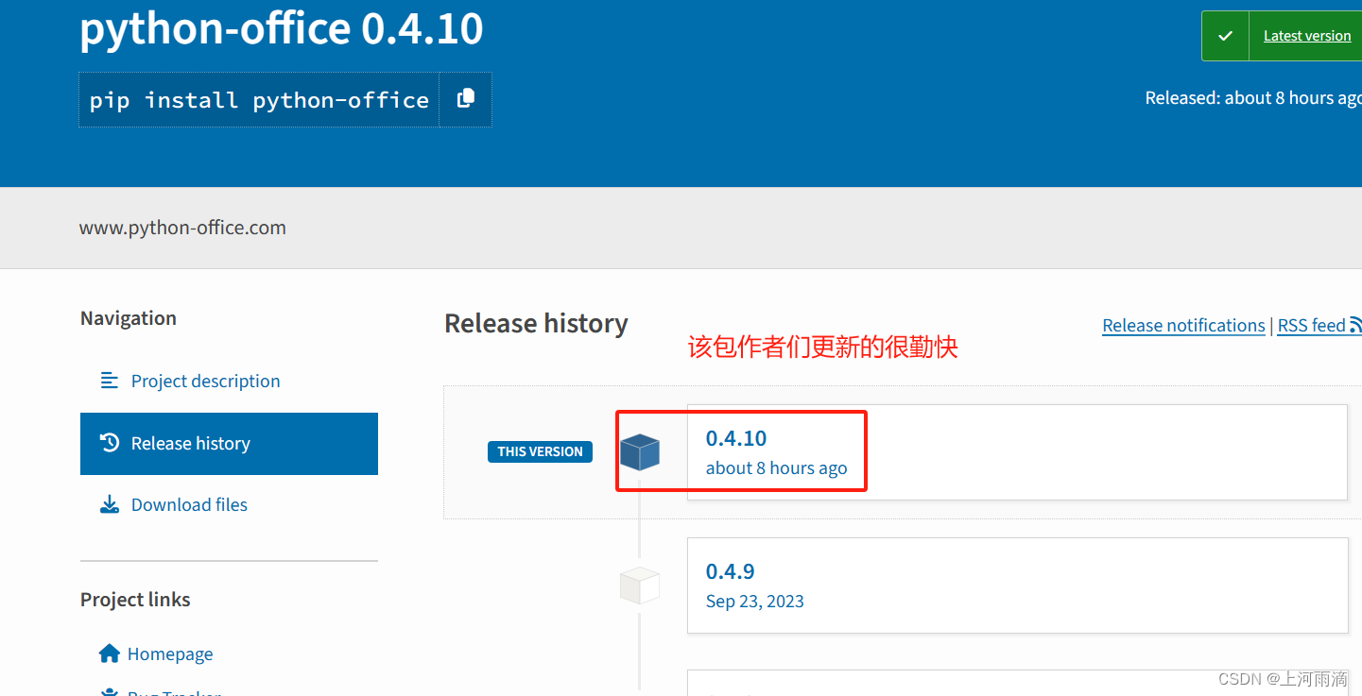Screen dimensions: 1362x696
Task: Copy the pip install command
Action: [465, 98]
